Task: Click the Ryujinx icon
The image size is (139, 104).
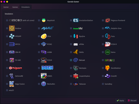Action: (x=76, y=36)
